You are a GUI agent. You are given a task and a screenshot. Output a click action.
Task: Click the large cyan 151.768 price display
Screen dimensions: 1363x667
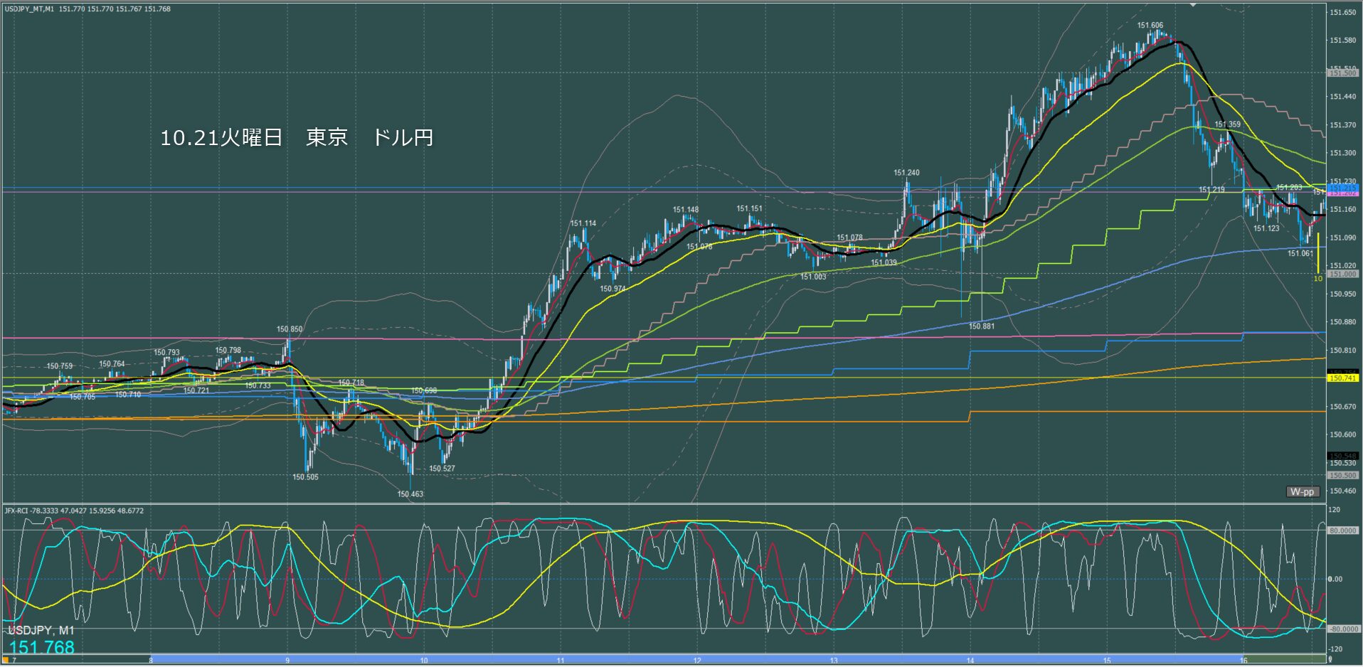tap(42, 647)
